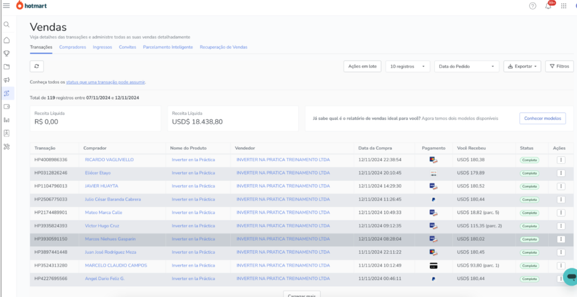
Task: Expand the '10 registros' dropdown
Action: (x=407, y=66)
